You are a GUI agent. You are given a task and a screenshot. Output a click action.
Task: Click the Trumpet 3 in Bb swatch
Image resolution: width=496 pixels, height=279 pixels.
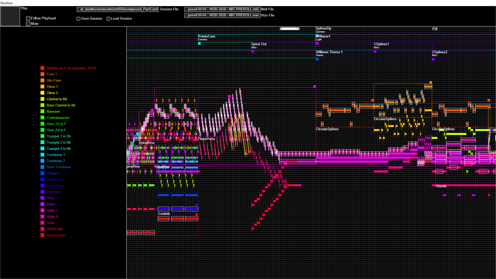pyautogui.click(x=42, y=149)
